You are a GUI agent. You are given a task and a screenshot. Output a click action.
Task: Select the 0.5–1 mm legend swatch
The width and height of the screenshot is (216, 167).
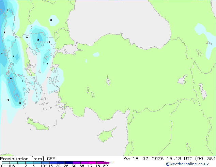[x=14, y=163]
